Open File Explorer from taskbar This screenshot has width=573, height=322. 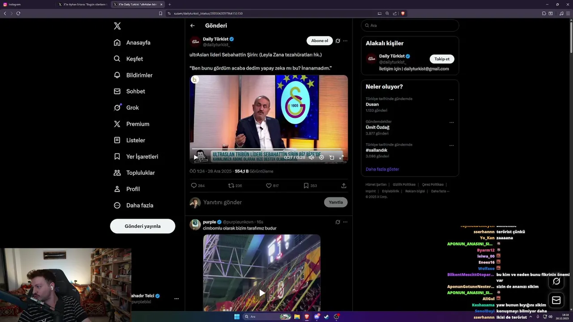(x=297, y=317)
